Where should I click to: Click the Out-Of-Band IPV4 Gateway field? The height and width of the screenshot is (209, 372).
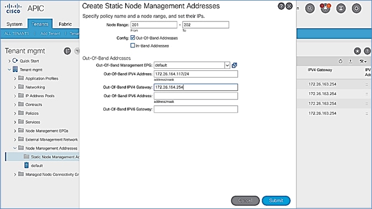[196, 87]
